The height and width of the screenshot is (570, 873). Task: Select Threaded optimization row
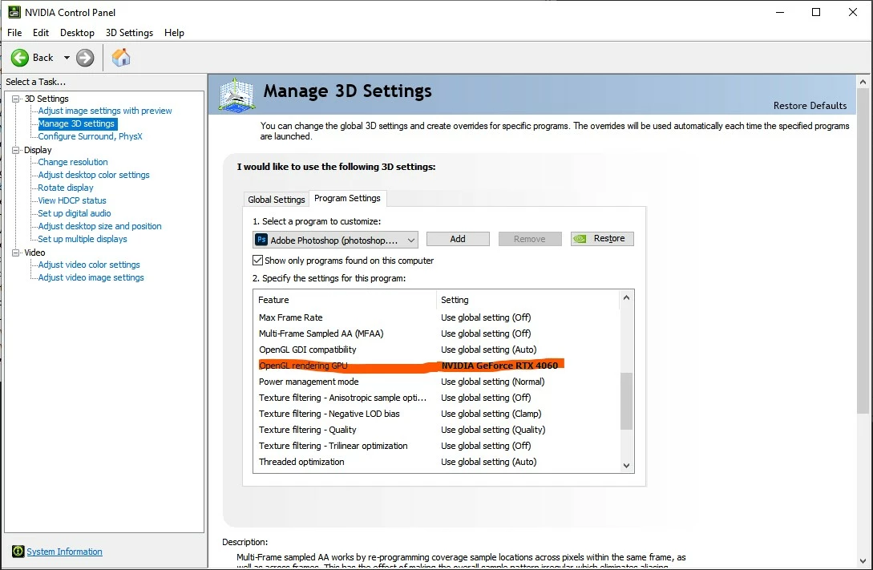pos(436,462)
